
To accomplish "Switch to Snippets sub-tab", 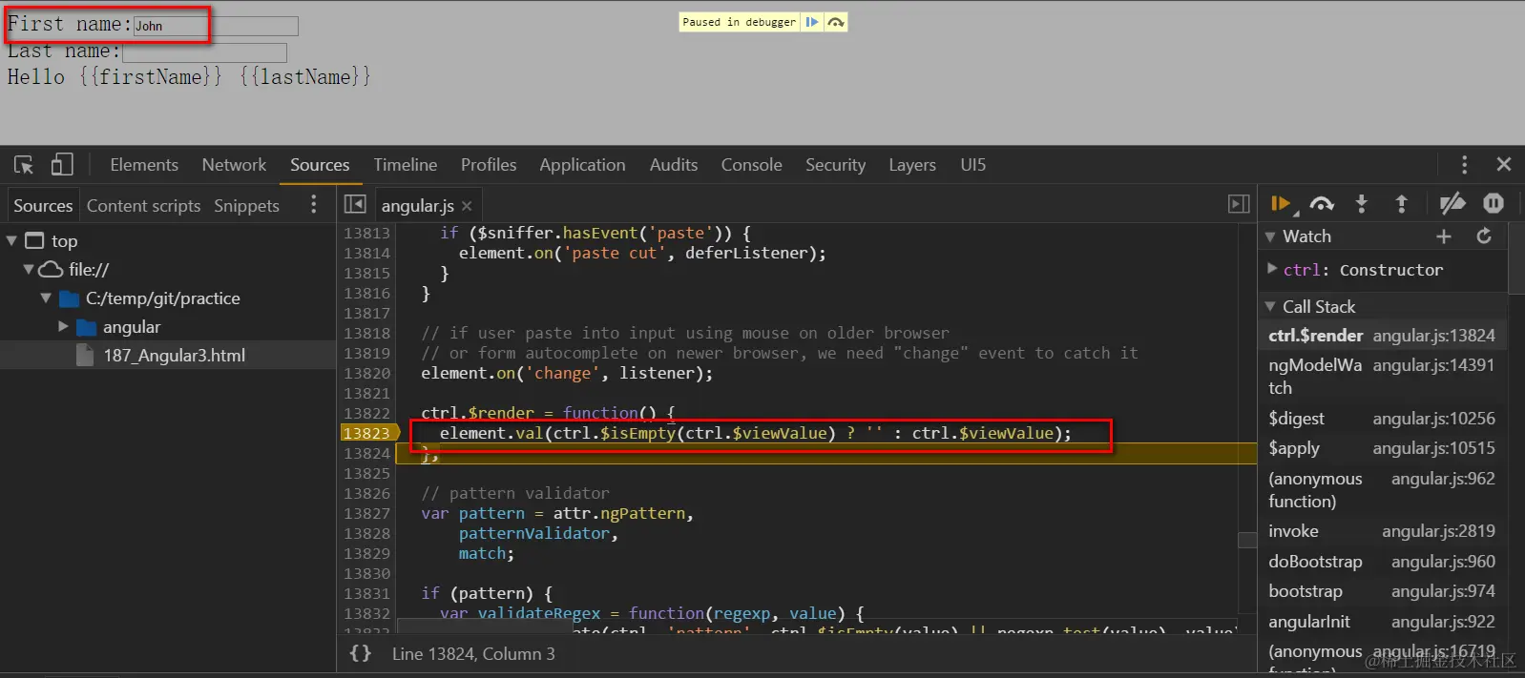I will point(246,205).
